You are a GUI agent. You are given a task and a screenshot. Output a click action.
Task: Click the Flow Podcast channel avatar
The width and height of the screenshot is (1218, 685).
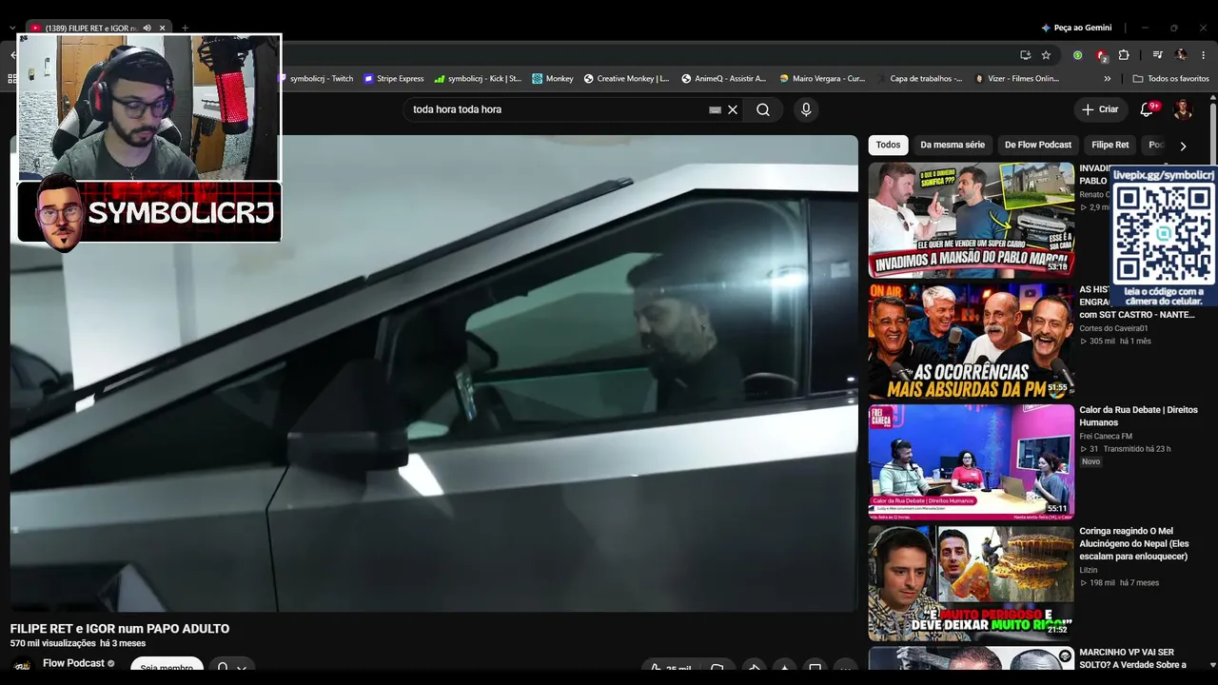pyautogui.click(x=22, y=667)
